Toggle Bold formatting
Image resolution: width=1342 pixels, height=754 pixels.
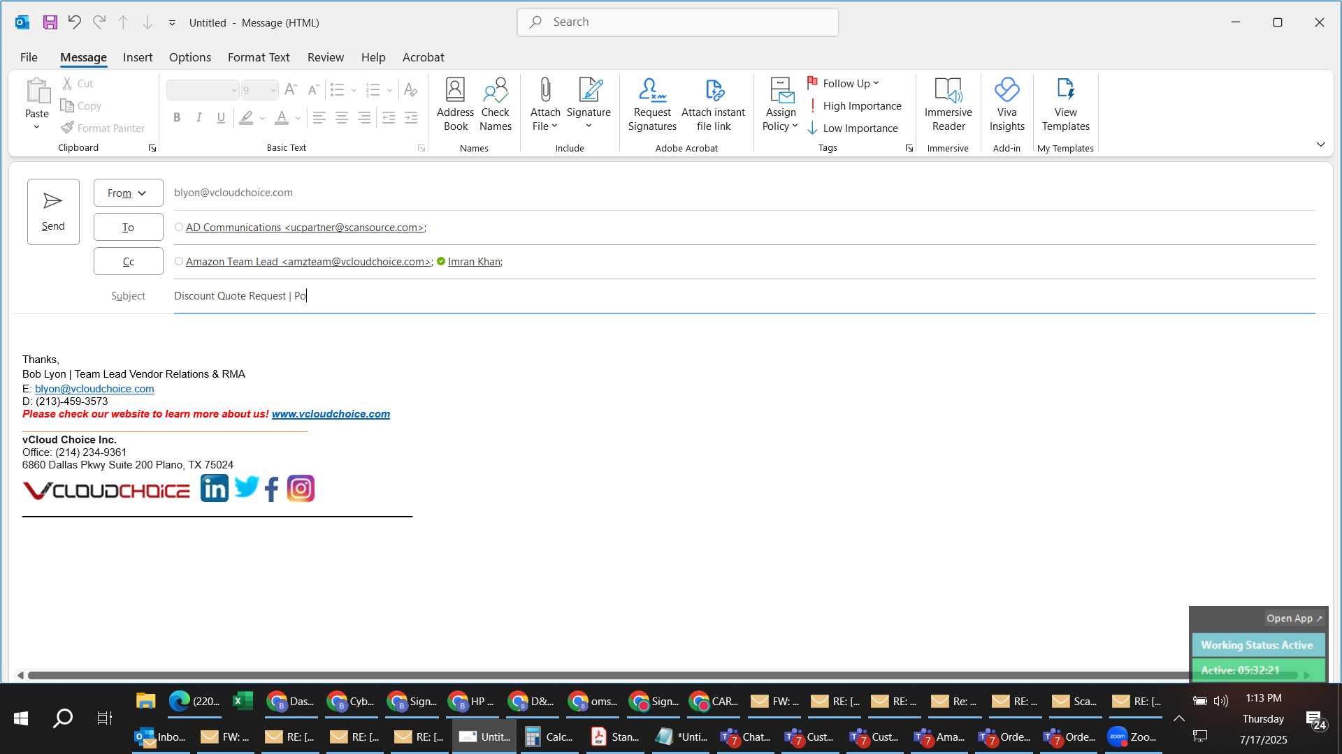(x=177, y=117)
